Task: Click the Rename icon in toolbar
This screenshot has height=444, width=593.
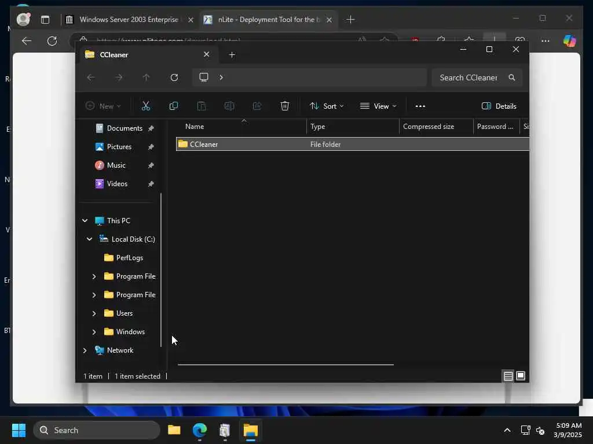Action: click(x=229, y=106)
